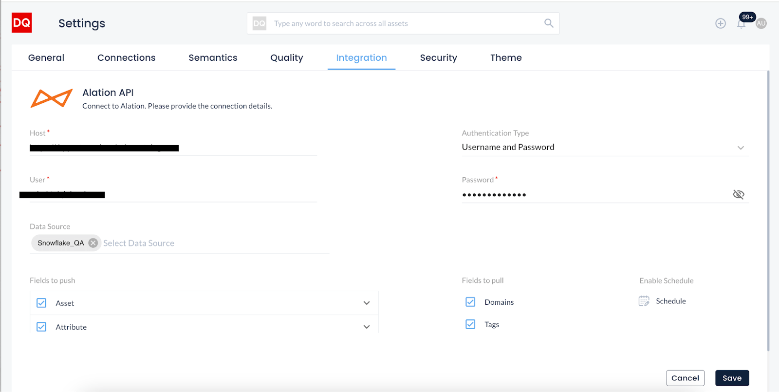Open the AU user avatar menu
Image resolution: width=779 pixels, height=392 pixels.
(761, 23)
